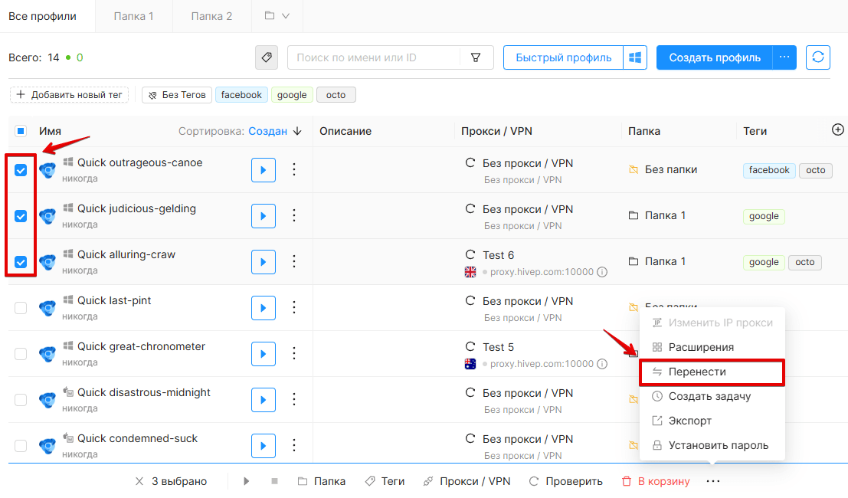Open more bulk actions ellipsis
848x498 pixels.
click(x=713, y=481)
